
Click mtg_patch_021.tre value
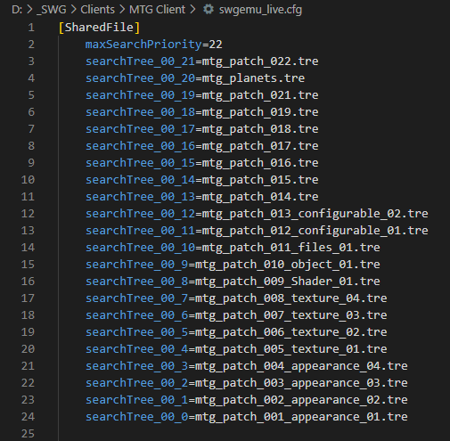(260, 95)
